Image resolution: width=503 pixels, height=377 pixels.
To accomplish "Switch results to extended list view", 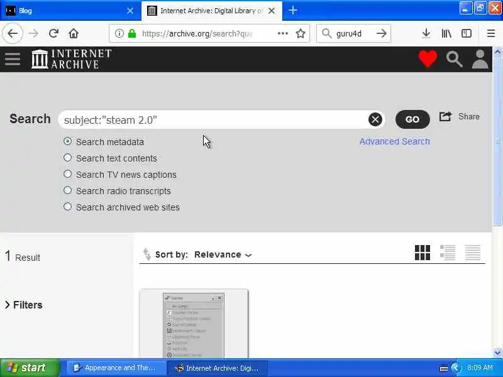I will click(448, 253).
